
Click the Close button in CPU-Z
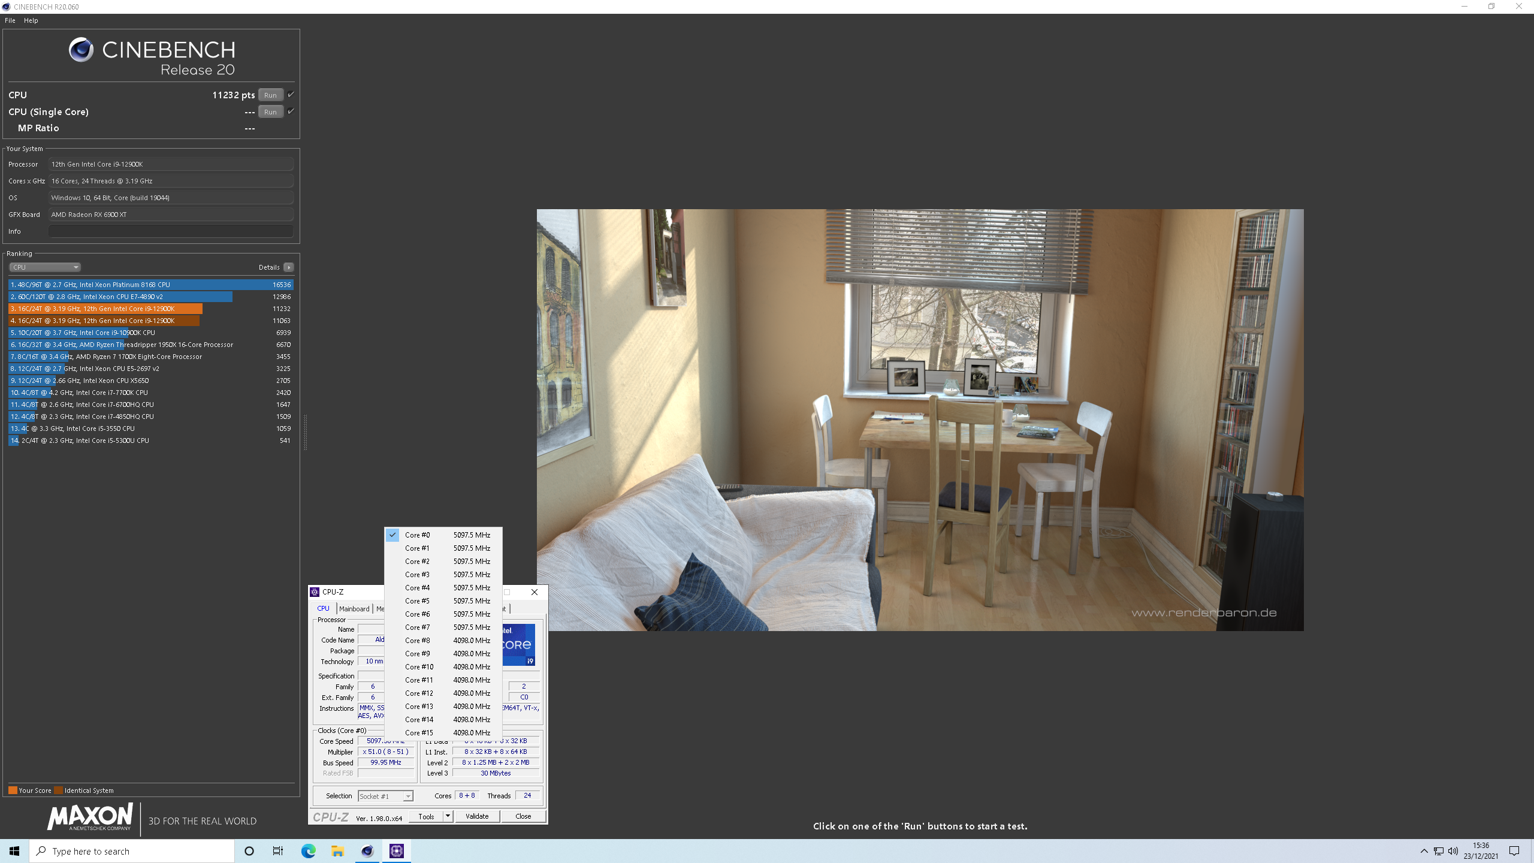(x=523, y=816)
